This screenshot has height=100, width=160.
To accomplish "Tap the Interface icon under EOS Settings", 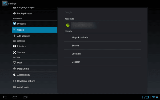I will 14,46.
